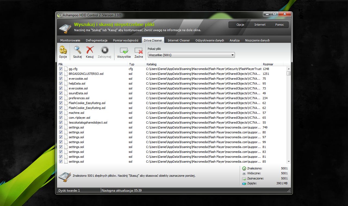The width and height of the screenshot is (348, 206).
Task: Deselect all with the Żadne icon
Action: pos(139,50)
